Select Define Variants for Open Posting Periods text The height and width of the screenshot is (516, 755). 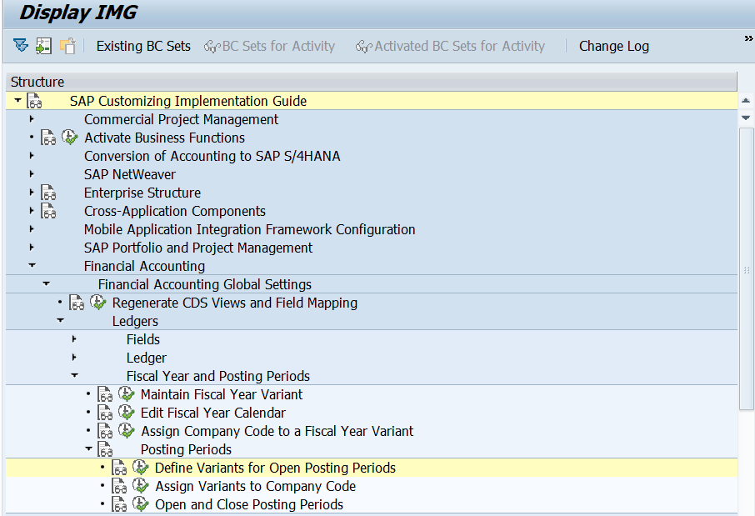(x=276, y=468)
